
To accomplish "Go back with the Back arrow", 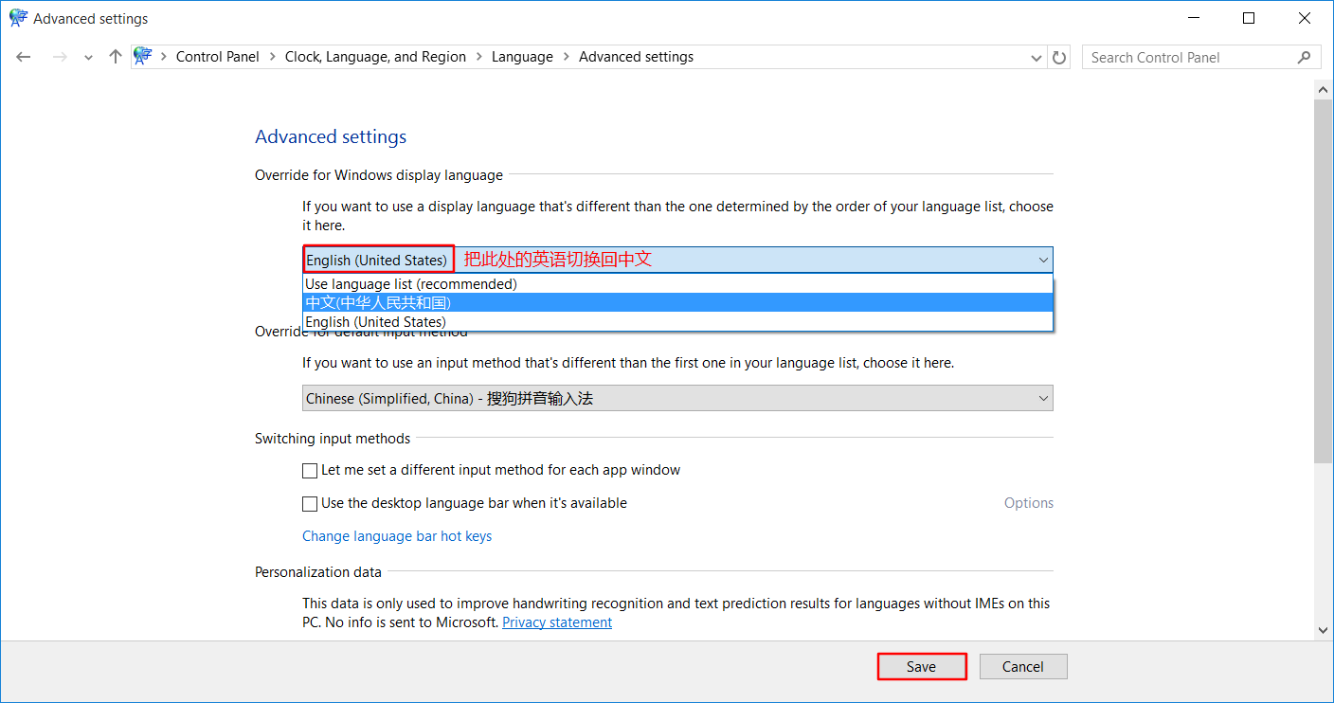I will tap(24, 57).
